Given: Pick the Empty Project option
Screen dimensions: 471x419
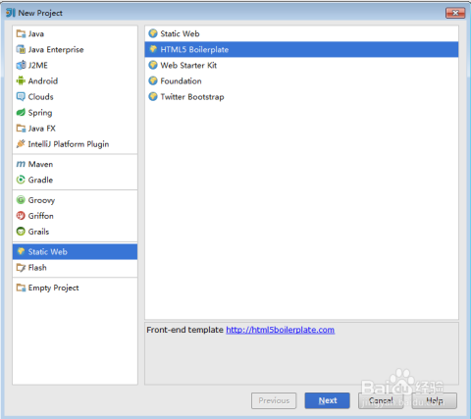Looking at the screenshot, I should (75, 288).
